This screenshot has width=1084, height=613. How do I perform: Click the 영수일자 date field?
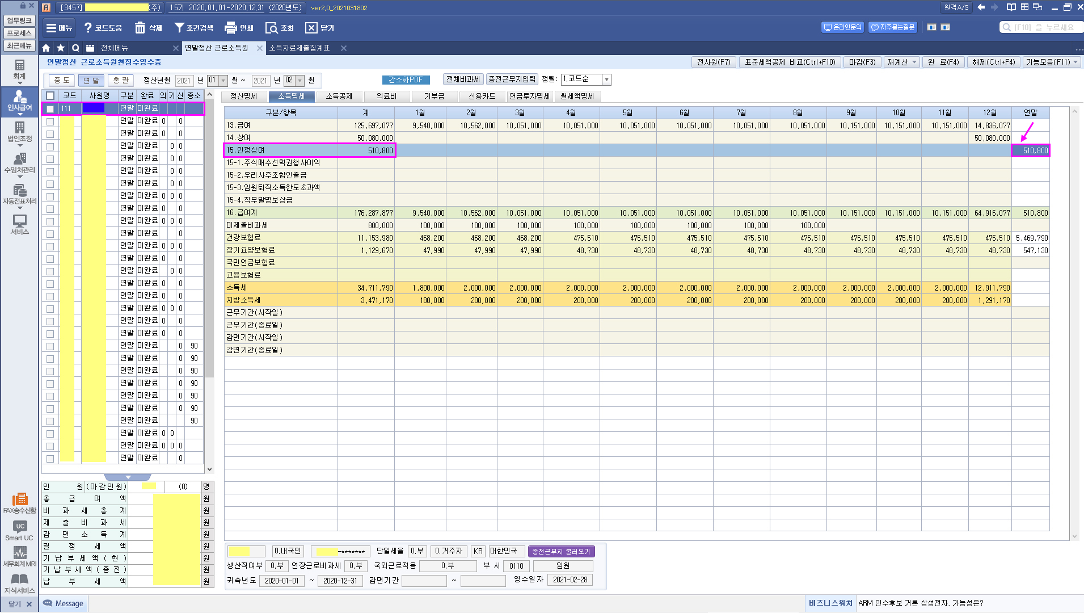pos(570,580)
